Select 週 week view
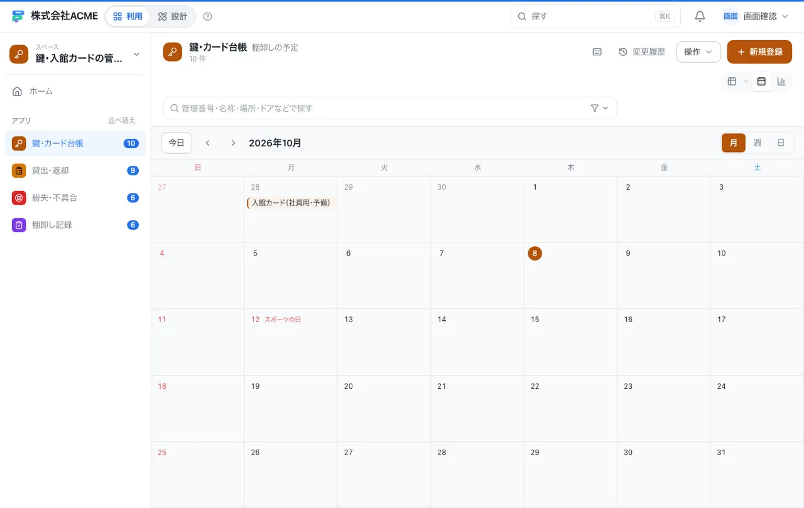The image size is (804, 508). tap(758, 143)
